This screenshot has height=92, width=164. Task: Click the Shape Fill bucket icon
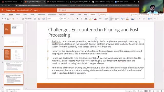point(127,19)
